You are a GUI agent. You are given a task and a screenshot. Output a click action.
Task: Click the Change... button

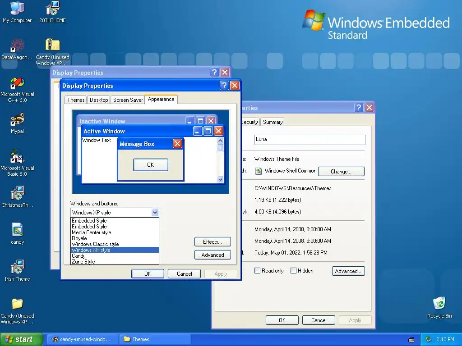point(341,172)
